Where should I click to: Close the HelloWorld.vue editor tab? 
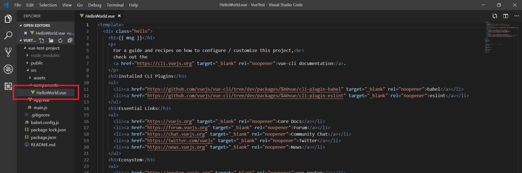click(119, 16)
